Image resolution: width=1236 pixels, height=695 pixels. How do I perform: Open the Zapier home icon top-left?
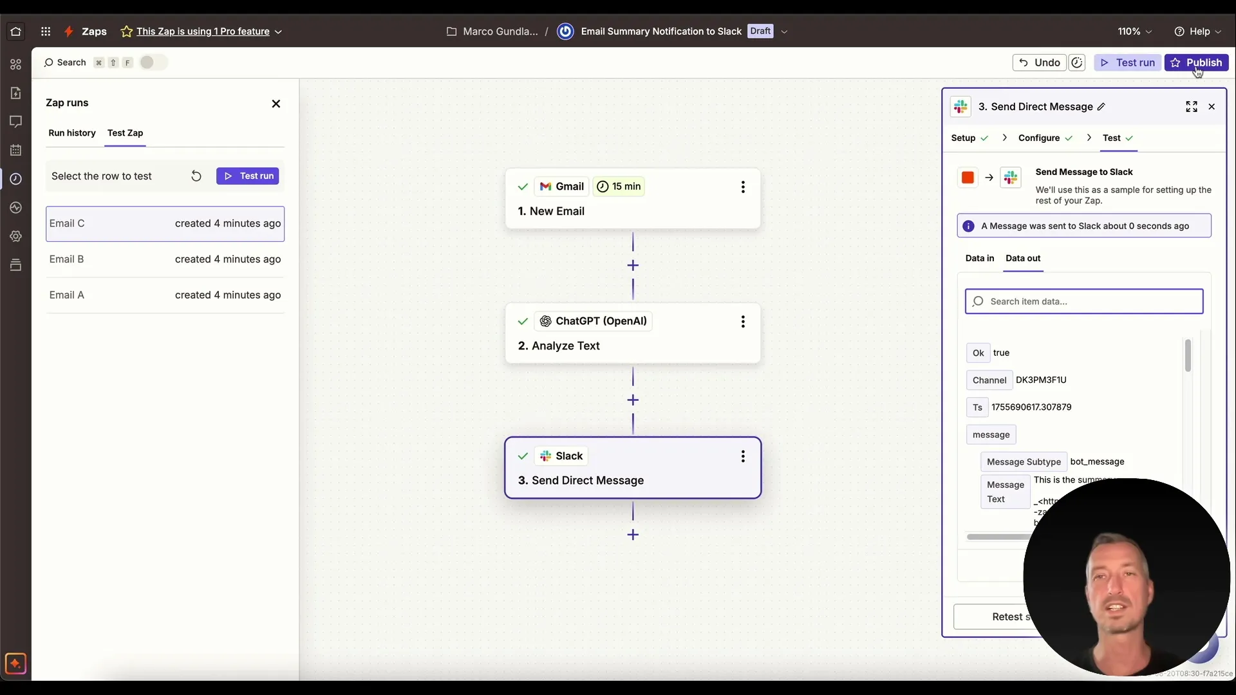click(x=15, y=31)
